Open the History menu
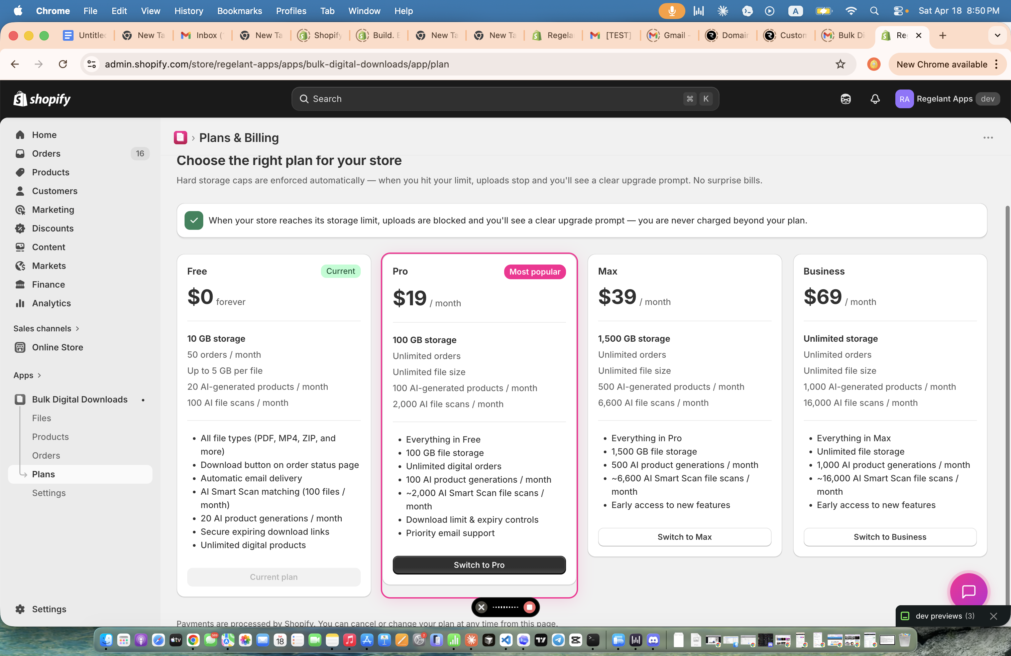 188,11
